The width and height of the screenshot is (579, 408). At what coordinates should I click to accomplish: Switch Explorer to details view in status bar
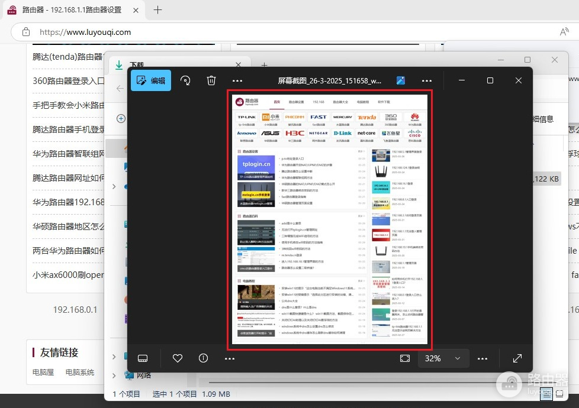pos(546,394)
